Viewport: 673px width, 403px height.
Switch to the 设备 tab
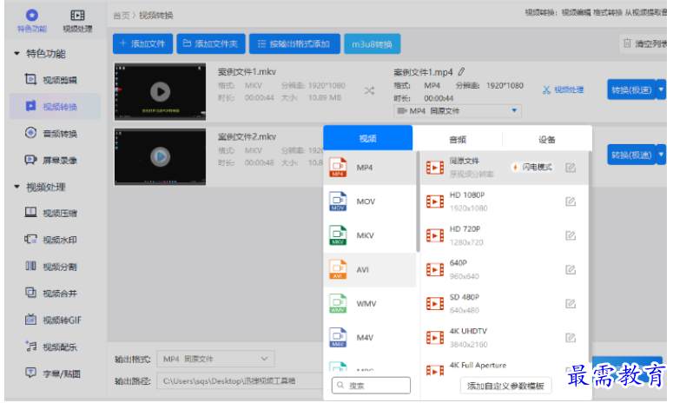(547, 139)
